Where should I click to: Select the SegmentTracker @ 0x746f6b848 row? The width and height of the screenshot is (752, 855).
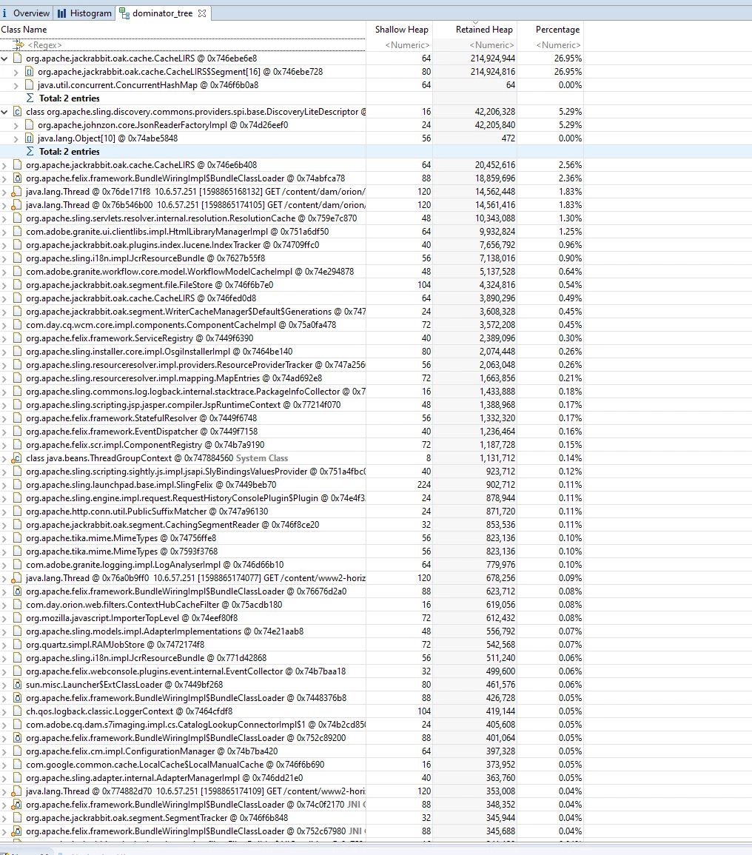tap(291, 818)
